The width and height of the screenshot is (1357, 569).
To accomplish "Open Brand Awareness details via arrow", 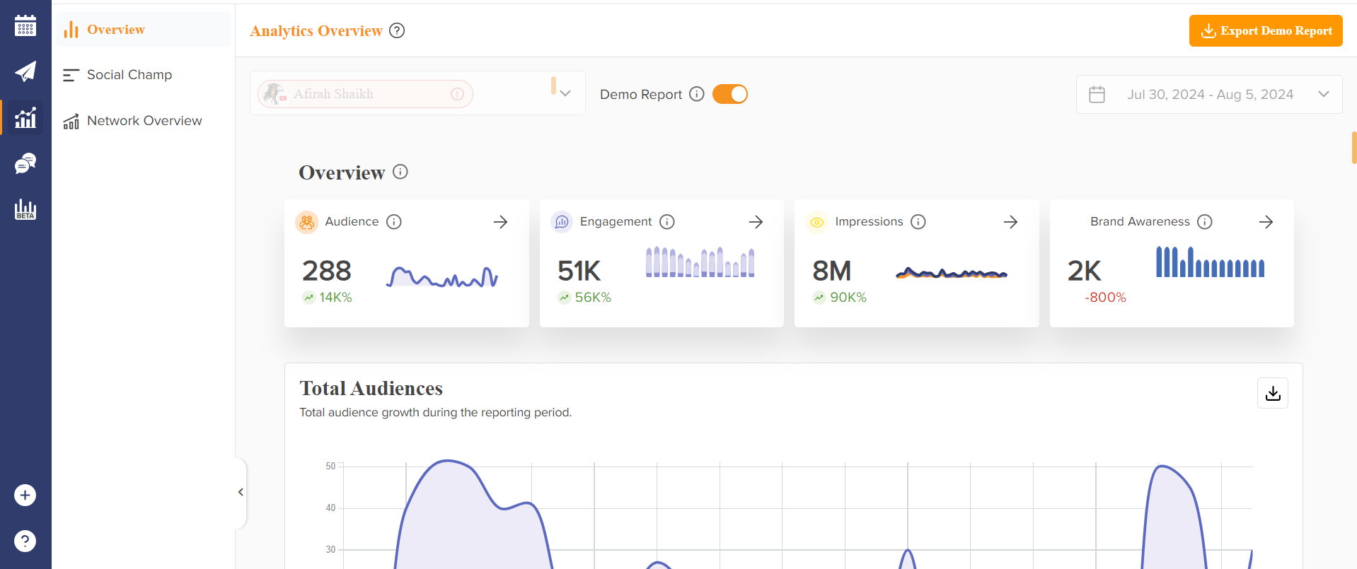I will pyautogui.click(x=1266, y=222).
